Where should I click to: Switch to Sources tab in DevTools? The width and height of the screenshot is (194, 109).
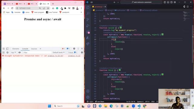[x=34, y=49]
